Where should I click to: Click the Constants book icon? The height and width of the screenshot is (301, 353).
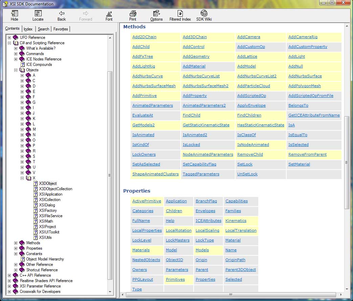point(22,254)
